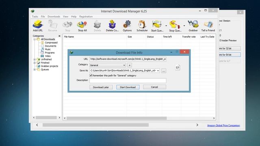Image resolution: width=260 pixels, height=146 pixels.
Task: Open the Save As path dropdown
Action: click(x=158, y=71)
